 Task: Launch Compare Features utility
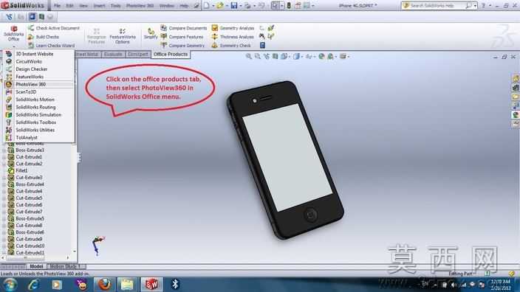[182, 37]
